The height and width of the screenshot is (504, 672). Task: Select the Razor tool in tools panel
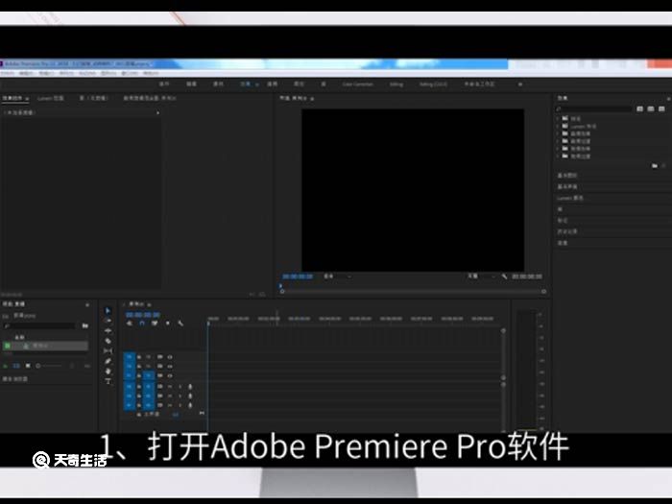(108, 341)
